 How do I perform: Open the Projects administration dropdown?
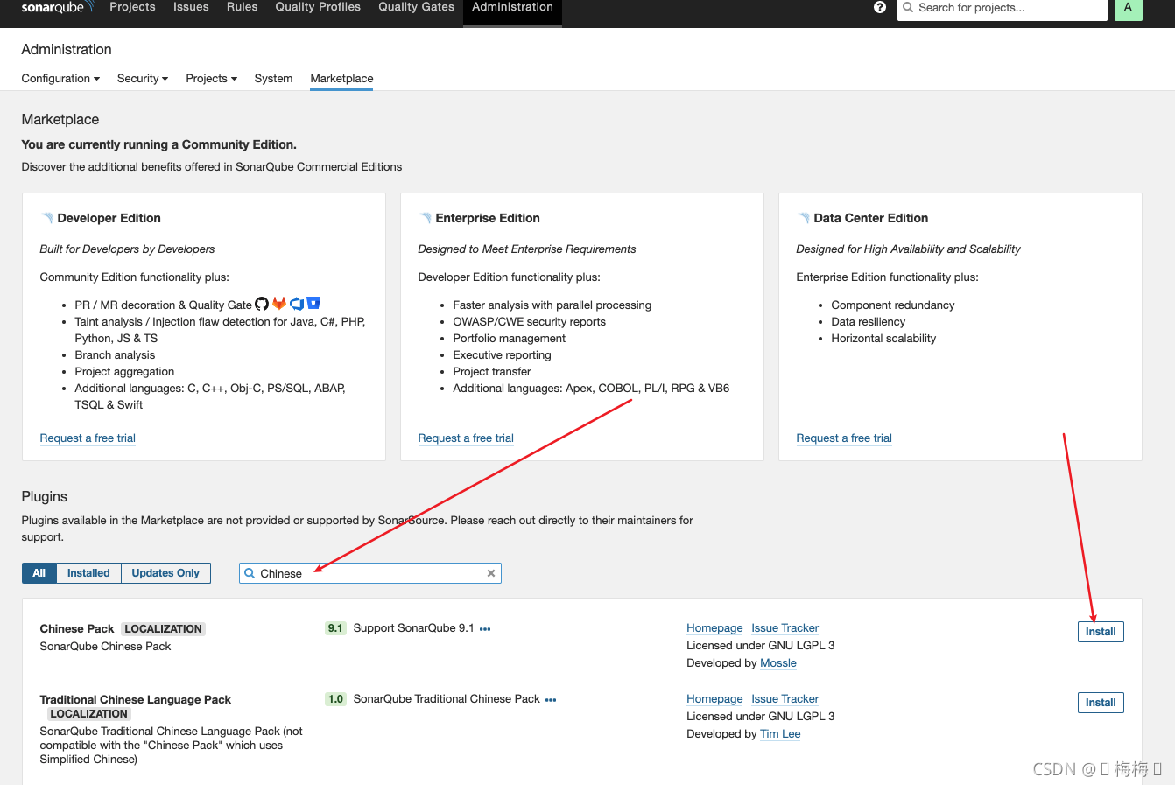click(212, 79)
